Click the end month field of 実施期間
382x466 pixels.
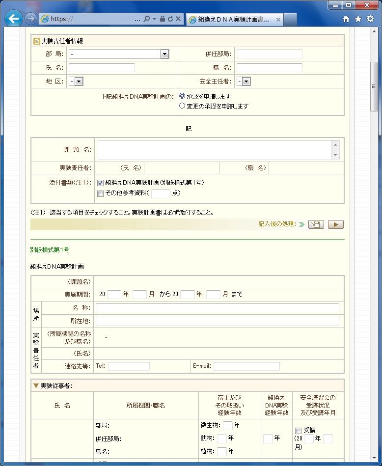[x=213, y=295]
